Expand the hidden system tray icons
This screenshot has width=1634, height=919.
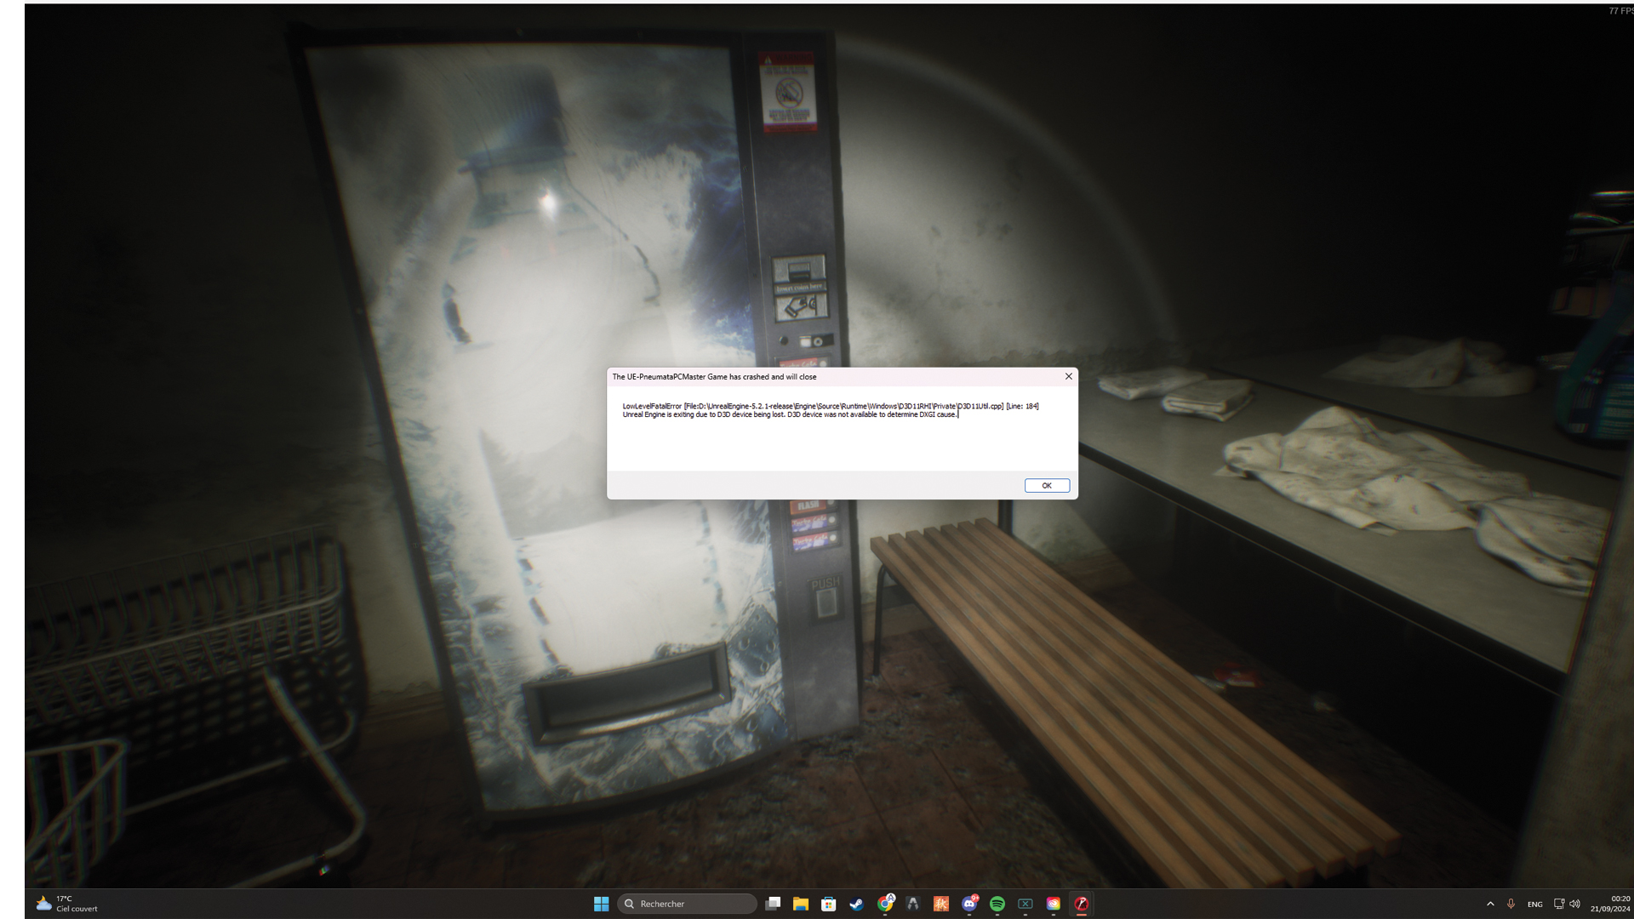(x=1490, y=904)
